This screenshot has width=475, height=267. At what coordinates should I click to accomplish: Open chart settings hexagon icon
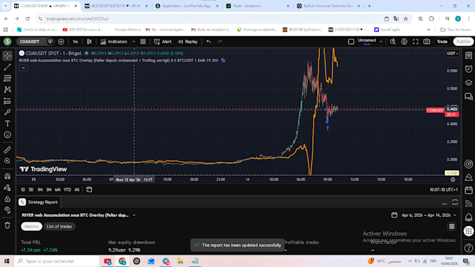404,42
